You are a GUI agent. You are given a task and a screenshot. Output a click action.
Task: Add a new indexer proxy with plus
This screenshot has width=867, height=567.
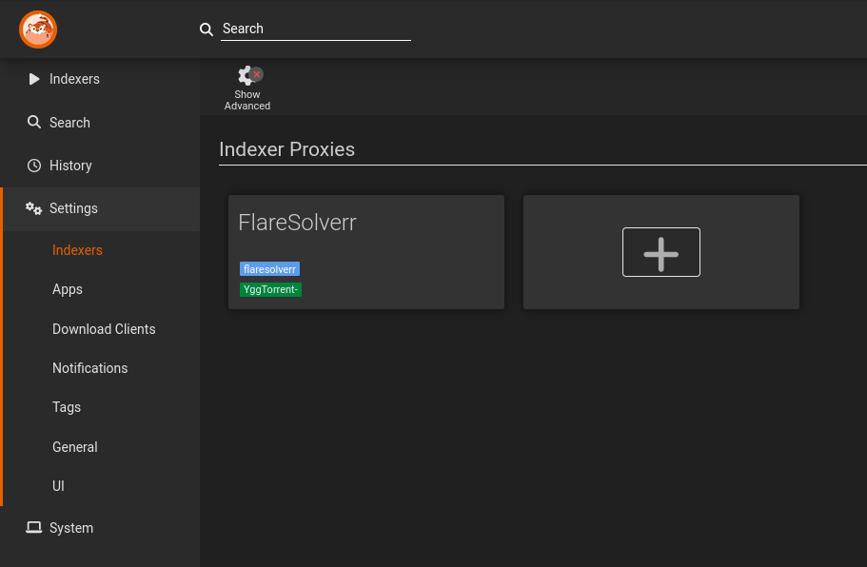point(660,252)
